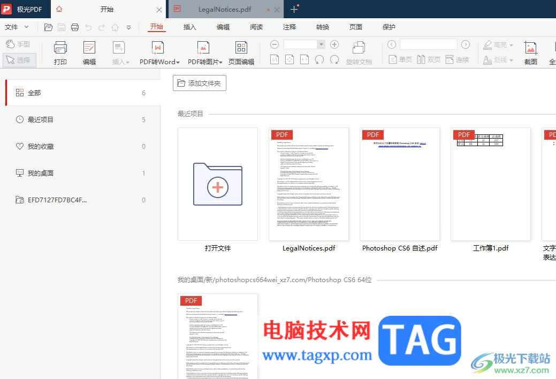
Task: Open the 插入 insert dropdown
Action: point(120,53)
